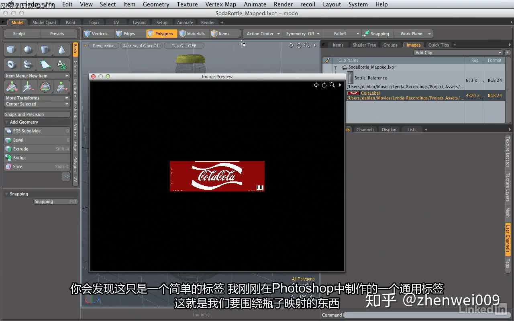Switch to the Shader Tree tab
The image size is (514, 321).
(x=364, y=45)
